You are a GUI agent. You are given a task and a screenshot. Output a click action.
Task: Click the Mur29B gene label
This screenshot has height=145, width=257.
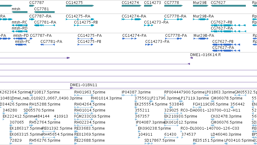200,3
